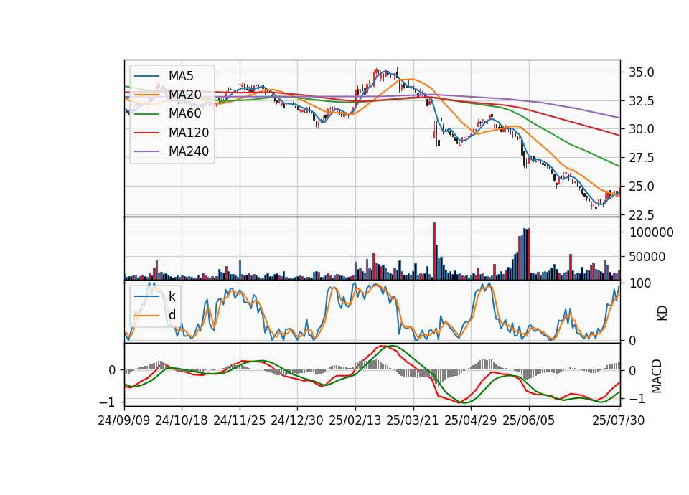Click the MA120 legend label

189,133
